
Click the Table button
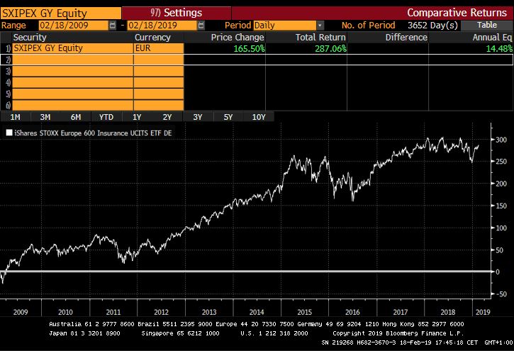tap(487, 26)
